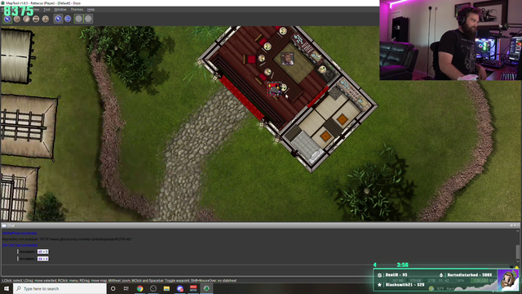Open the Help menu

click(91, 10)
